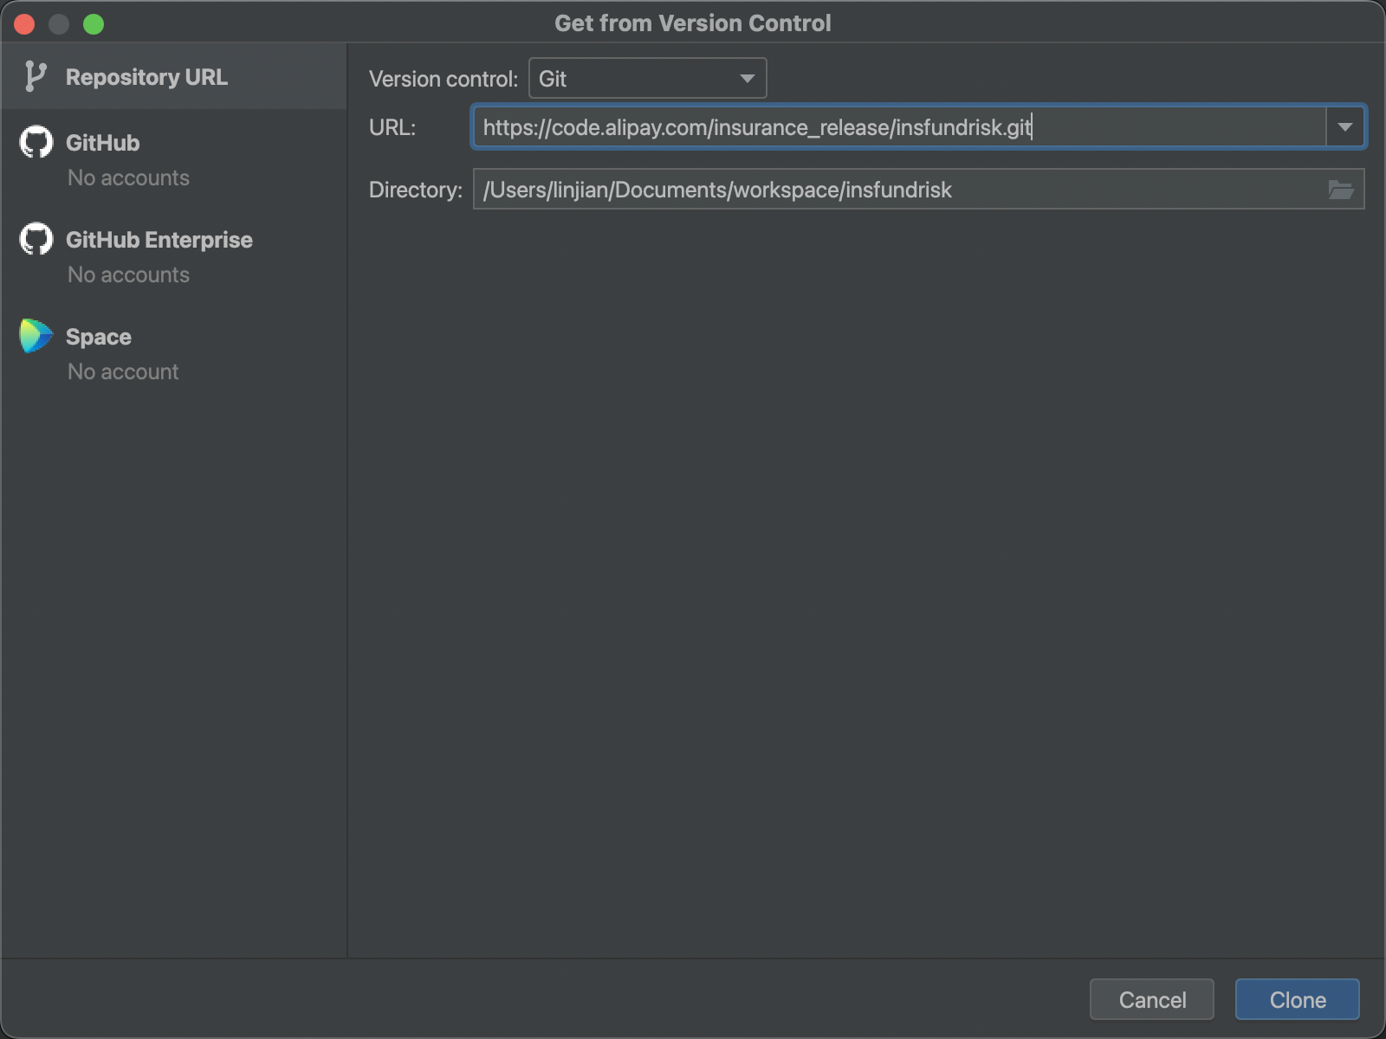Screen dimensions: 1386x1039
Task: Click the green zoom window button
Action: [x=94, y=24]
